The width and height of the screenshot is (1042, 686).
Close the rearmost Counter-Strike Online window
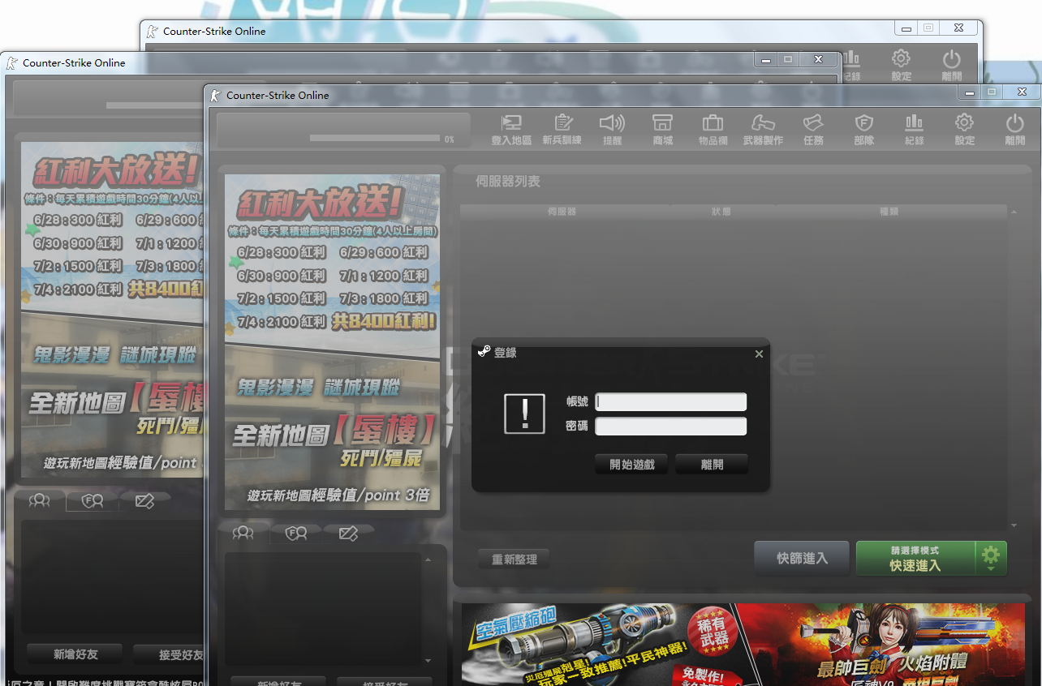click(x=958, y=28)
